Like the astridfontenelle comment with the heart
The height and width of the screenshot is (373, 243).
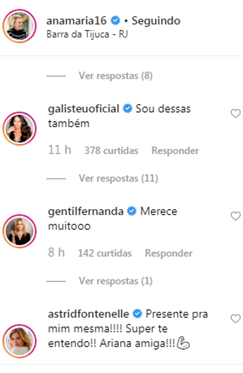click(235, 319)
